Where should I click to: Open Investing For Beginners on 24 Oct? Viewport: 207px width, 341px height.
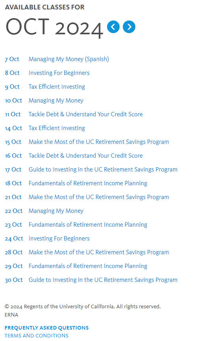click(x=59, y=239)
